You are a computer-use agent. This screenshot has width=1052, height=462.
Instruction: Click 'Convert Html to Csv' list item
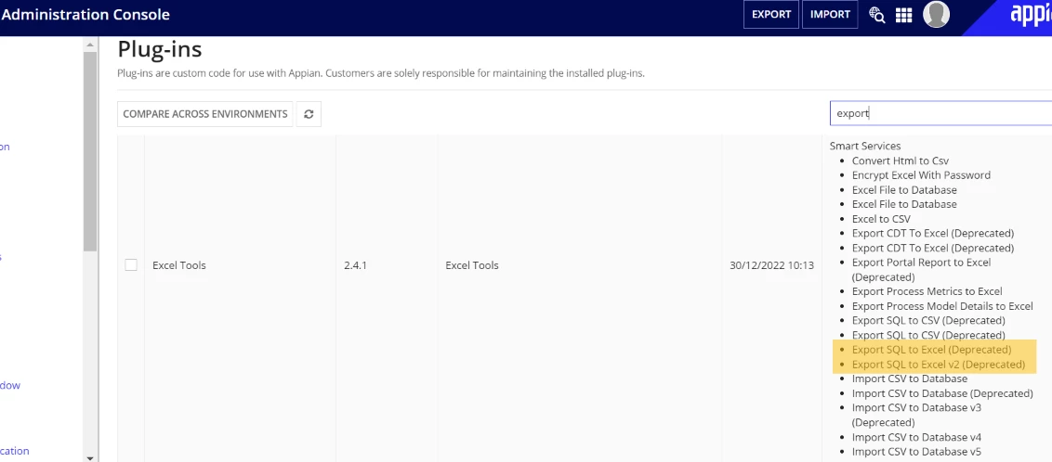click(901, 160)
